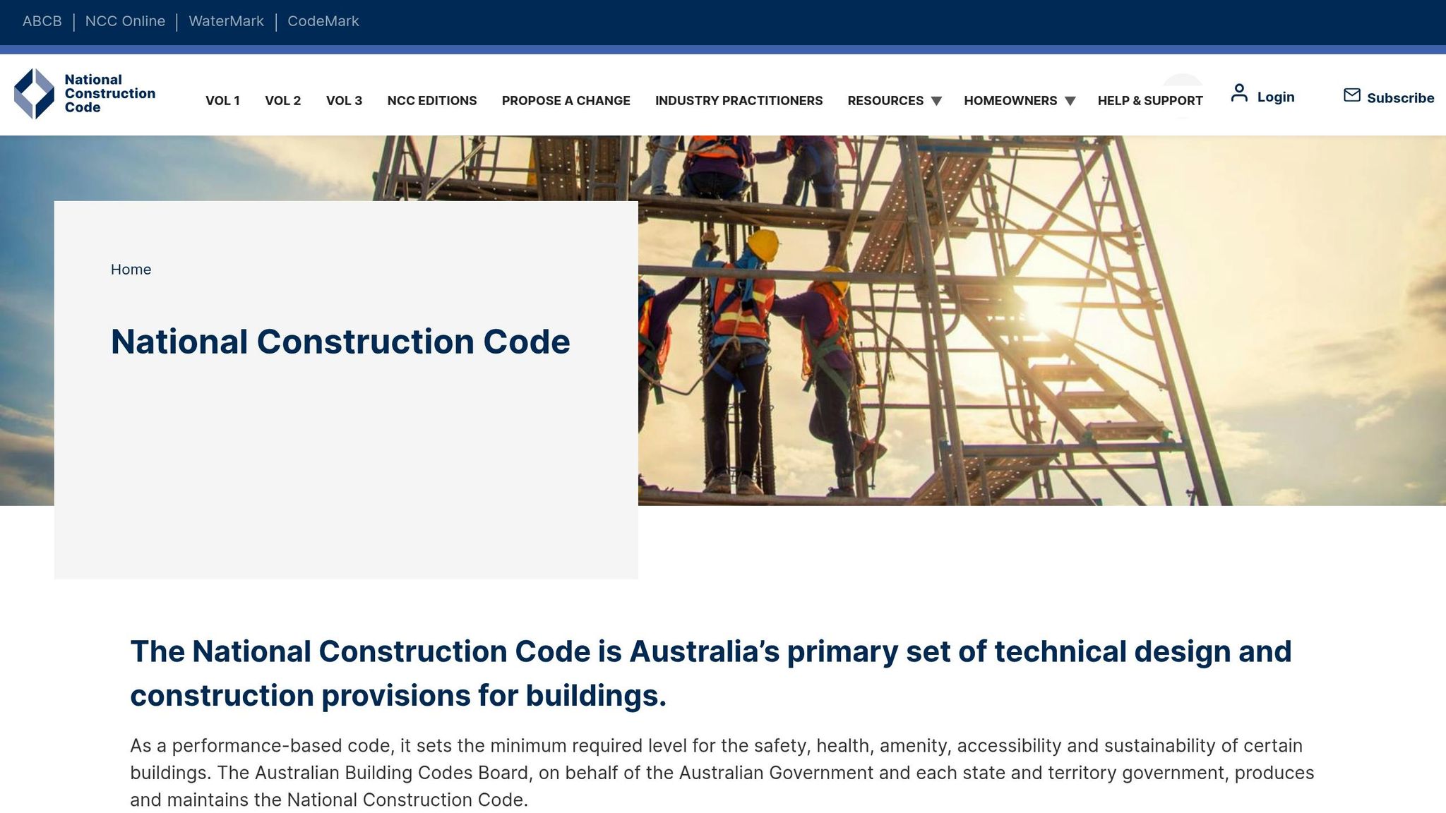Select PROPOSE A CHANGE in the navigation

point(566,101)
